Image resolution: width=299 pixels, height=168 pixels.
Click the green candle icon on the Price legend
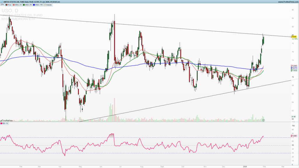point(6,5)
